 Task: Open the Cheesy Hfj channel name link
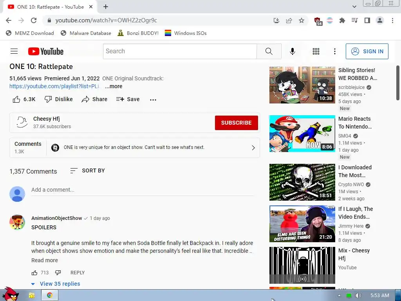47,119
